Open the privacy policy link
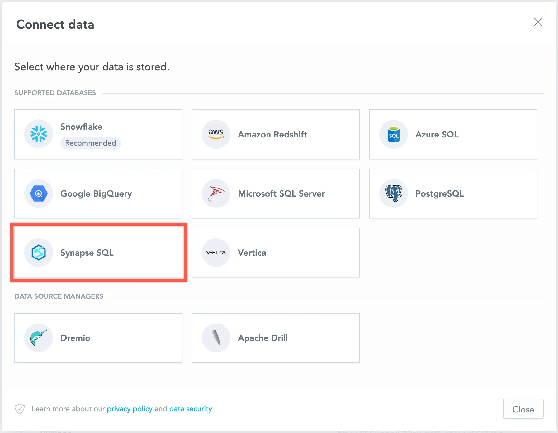 [x=130, y=409]
